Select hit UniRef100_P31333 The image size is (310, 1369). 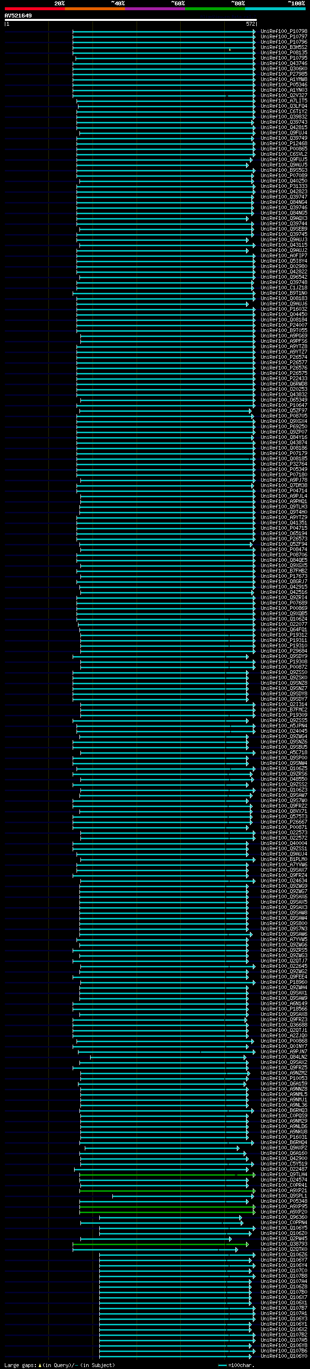pos(284,186)
